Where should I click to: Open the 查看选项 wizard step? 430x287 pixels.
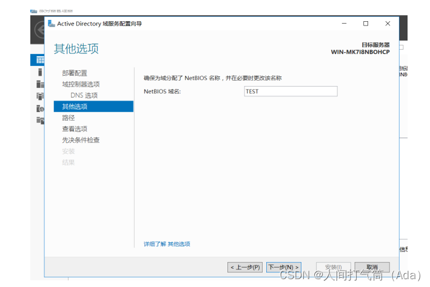(75, 129)
